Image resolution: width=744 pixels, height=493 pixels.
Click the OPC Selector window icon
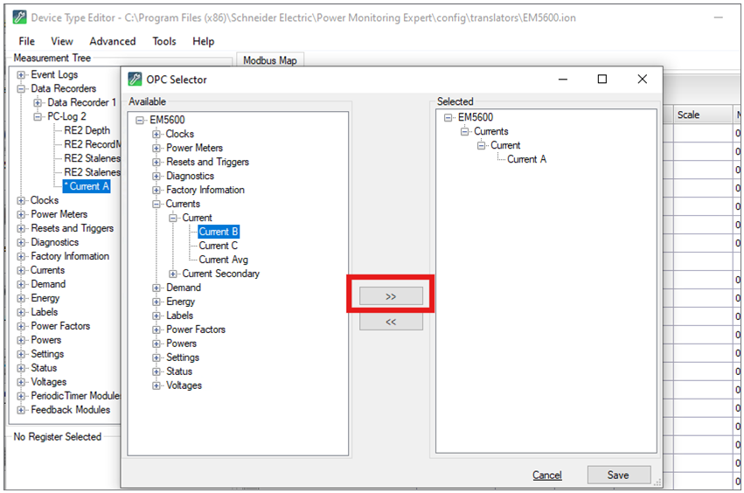pyautogui.click(x=136, y=80)
